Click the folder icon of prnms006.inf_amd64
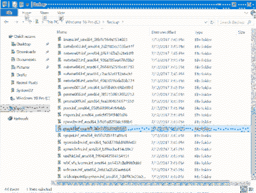The image size is (256, 193). tap(59, 94)
